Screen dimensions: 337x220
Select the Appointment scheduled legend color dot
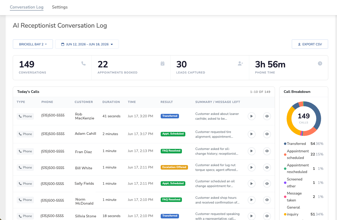[285, 154]
